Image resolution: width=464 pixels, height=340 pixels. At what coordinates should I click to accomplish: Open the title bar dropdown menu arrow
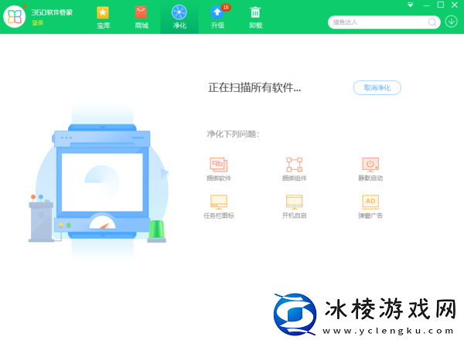coord(411,5)
